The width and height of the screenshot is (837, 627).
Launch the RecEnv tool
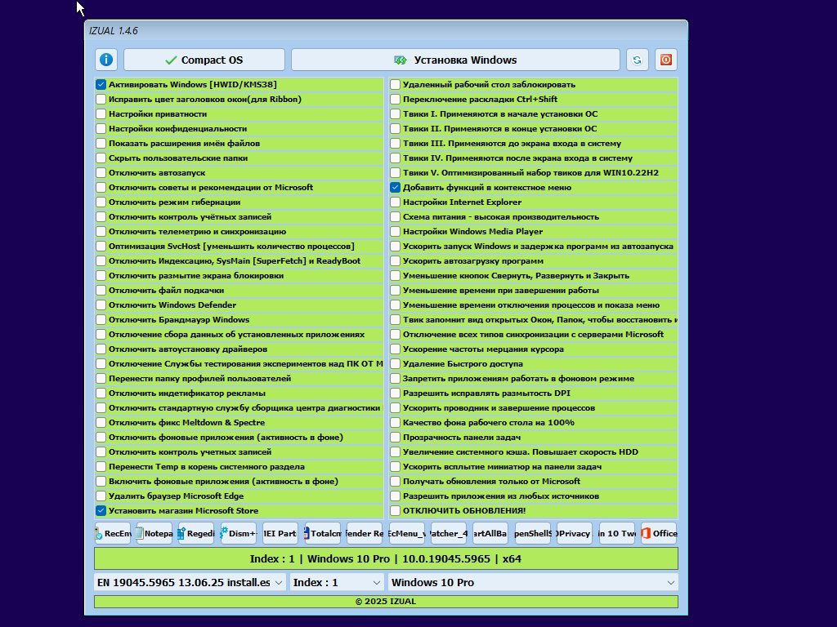pos(113,533)
